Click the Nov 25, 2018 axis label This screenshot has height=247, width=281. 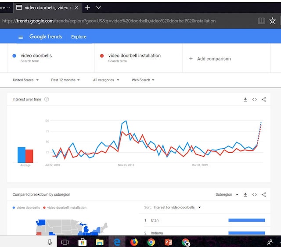click(126, 165)
